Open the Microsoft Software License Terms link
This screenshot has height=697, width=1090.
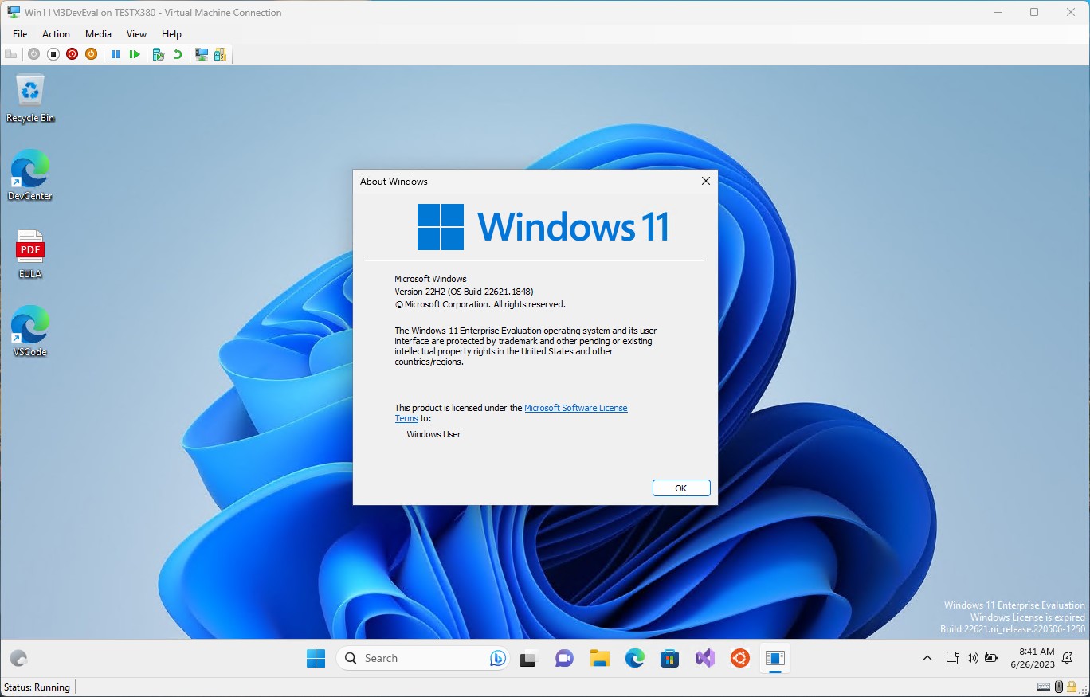[x=575, y=408]
